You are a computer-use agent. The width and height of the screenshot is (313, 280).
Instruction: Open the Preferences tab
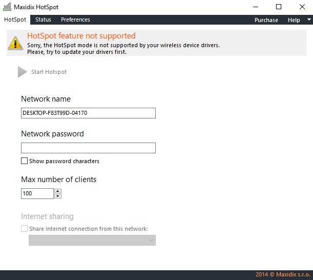click(x=75, y=19)
